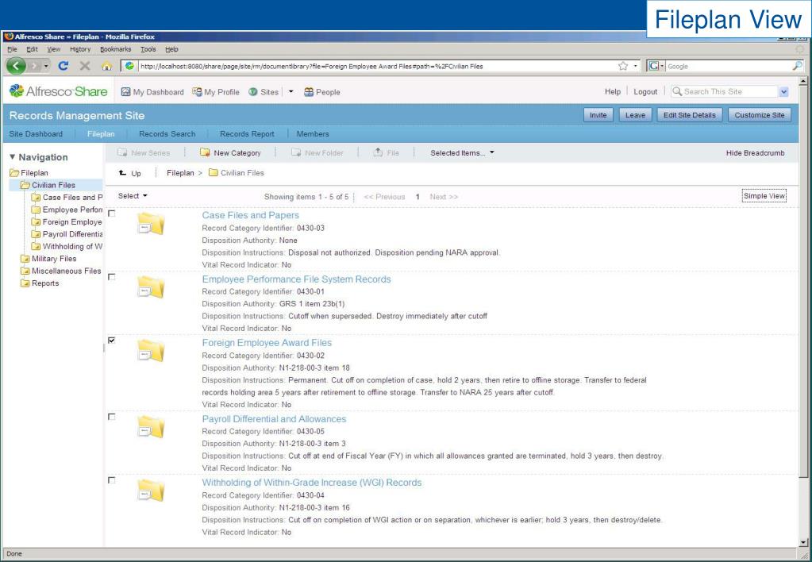This screenshot has width=812, height=562.
Task: Open the Firefox home page icon
Action: (106, 66)
